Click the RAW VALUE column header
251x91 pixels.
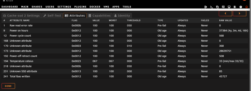click(x=226, y=21)
